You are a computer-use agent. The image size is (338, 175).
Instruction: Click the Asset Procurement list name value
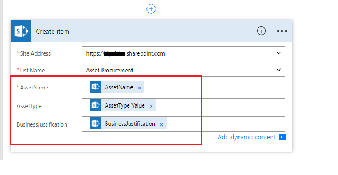(110, 70)
